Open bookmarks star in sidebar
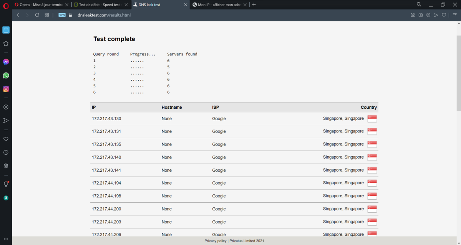The height and width of the screenshot is (245, 461). [6, 43]
